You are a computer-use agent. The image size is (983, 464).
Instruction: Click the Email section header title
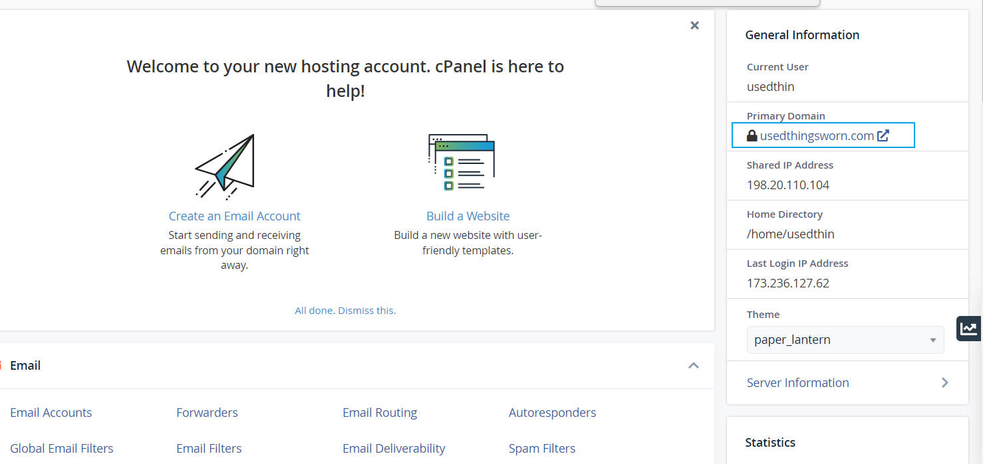(x=25, y=365)
